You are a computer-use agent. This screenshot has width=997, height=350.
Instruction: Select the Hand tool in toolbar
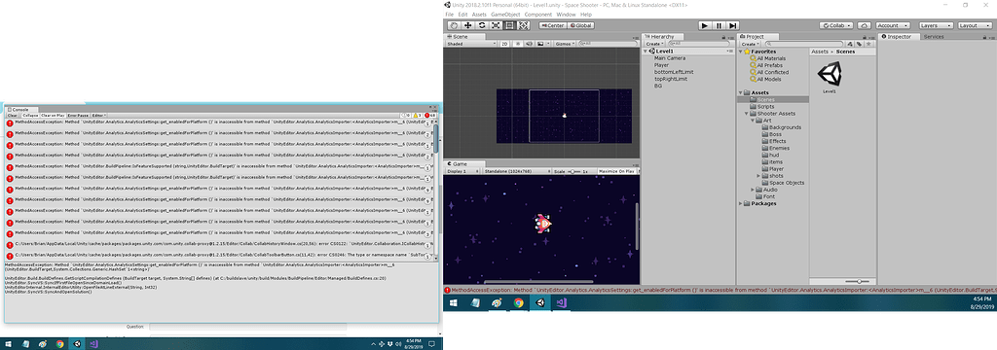coord(454,25)
